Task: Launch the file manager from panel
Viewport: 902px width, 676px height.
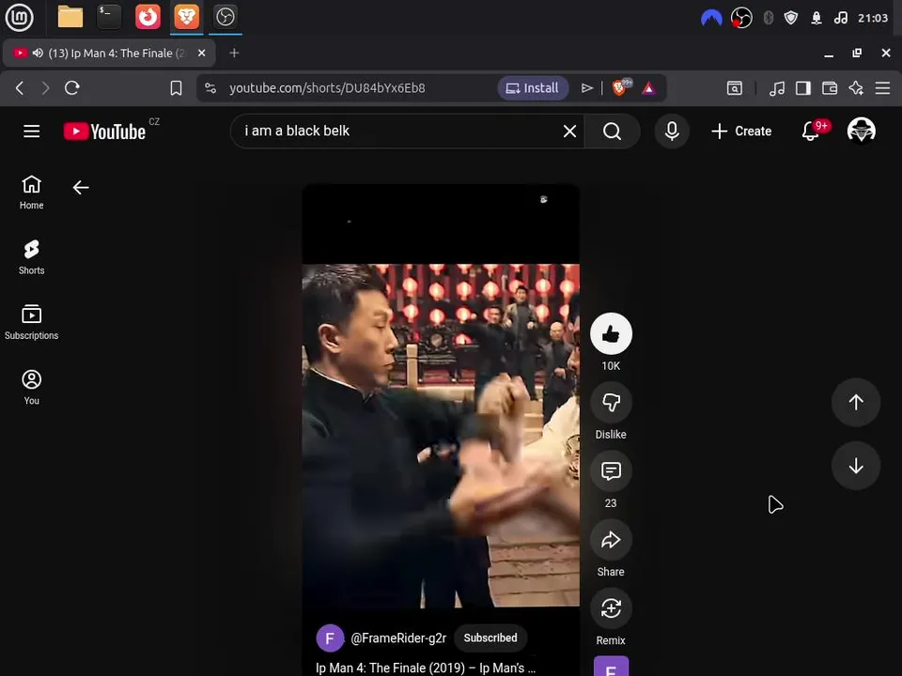Action: (x=70, y=17)
